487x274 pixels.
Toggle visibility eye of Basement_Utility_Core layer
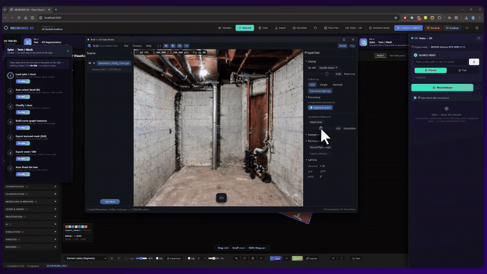(x=90, y=63)
